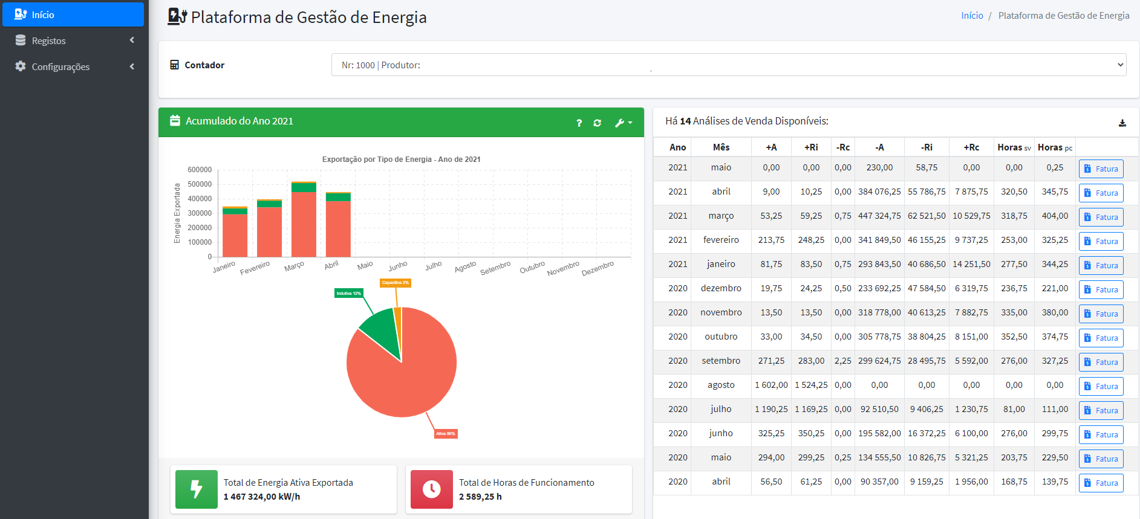The width and height of the screenshot is (1140, 519).
Task: Click the platform logo beside title
Action: 177,16
